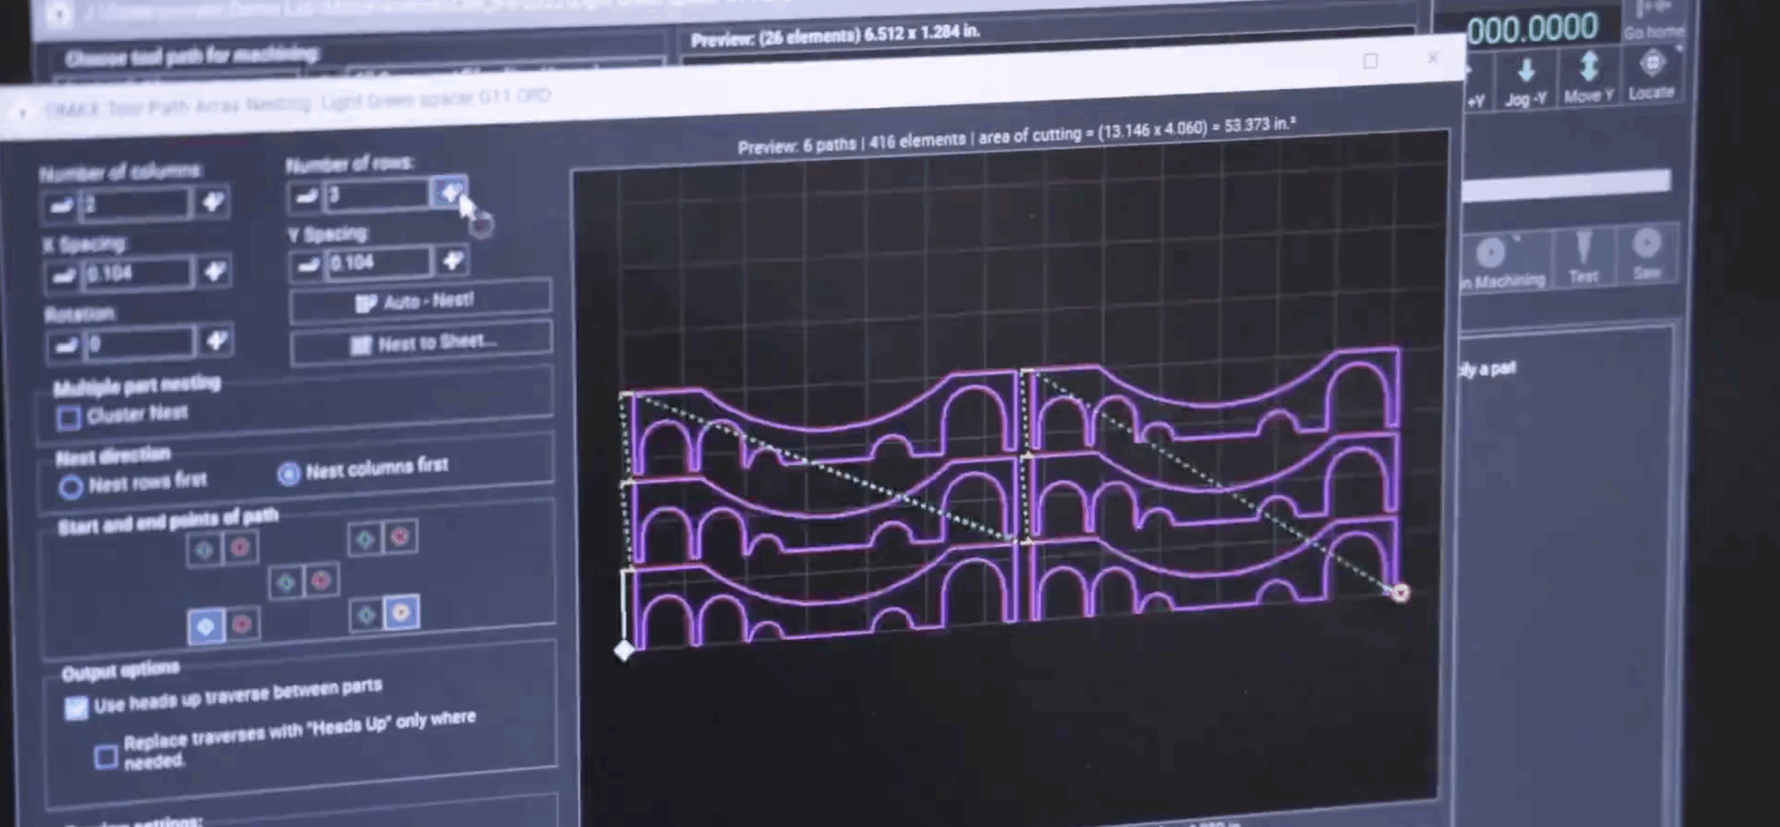Viewport: 1780px width, 827px height.
Task: Click the Locate target icon
Action: pos(1652,64)
